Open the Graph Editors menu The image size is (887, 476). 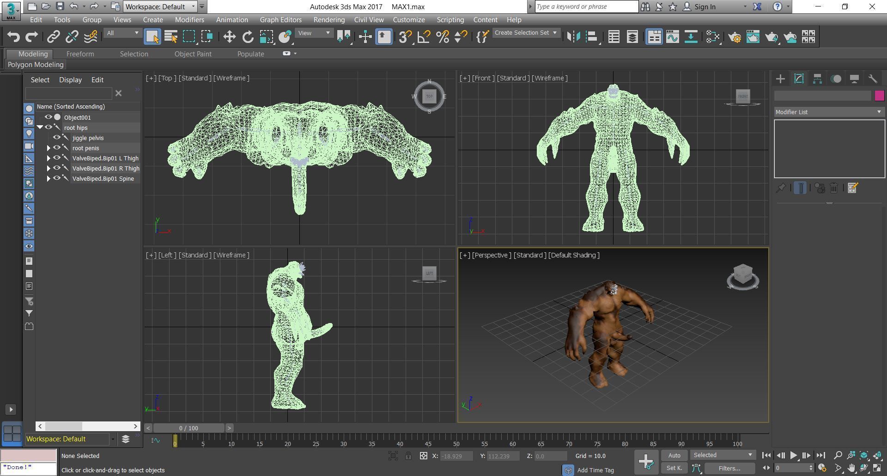[x=280, y=20]
